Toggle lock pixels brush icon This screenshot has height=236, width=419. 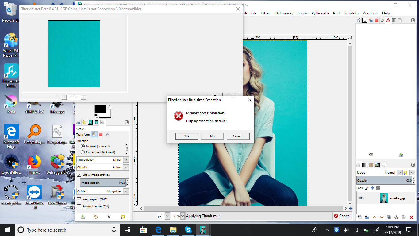coord(367,188)
